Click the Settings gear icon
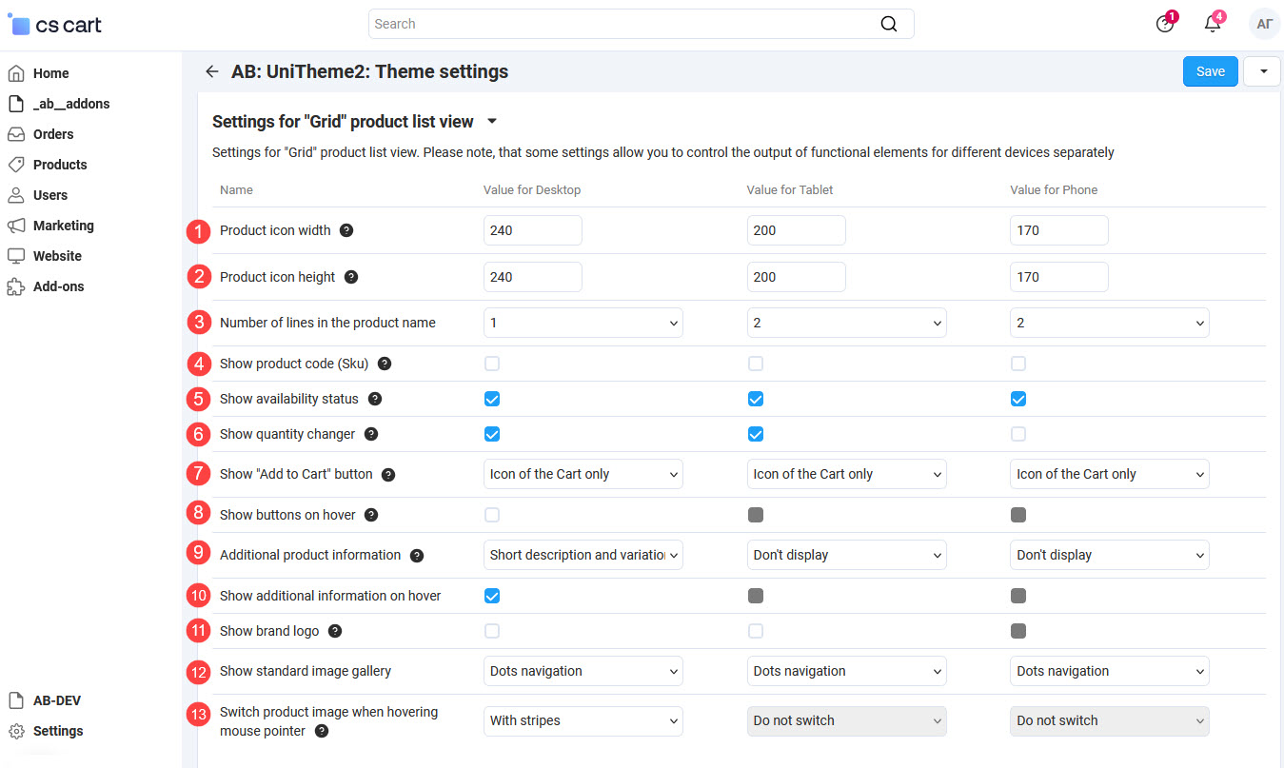 point(16,731)
